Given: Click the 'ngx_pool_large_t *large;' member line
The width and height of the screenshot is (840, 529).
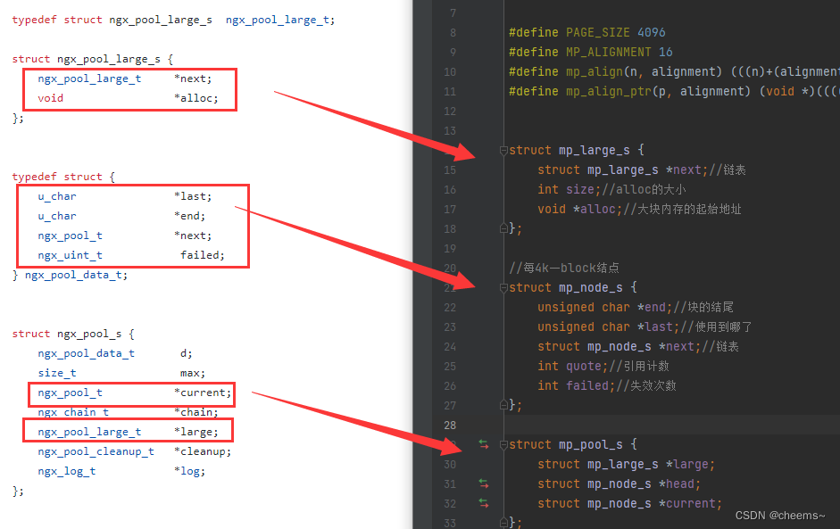Looking at the screenshot, I should tap(128, 432).
